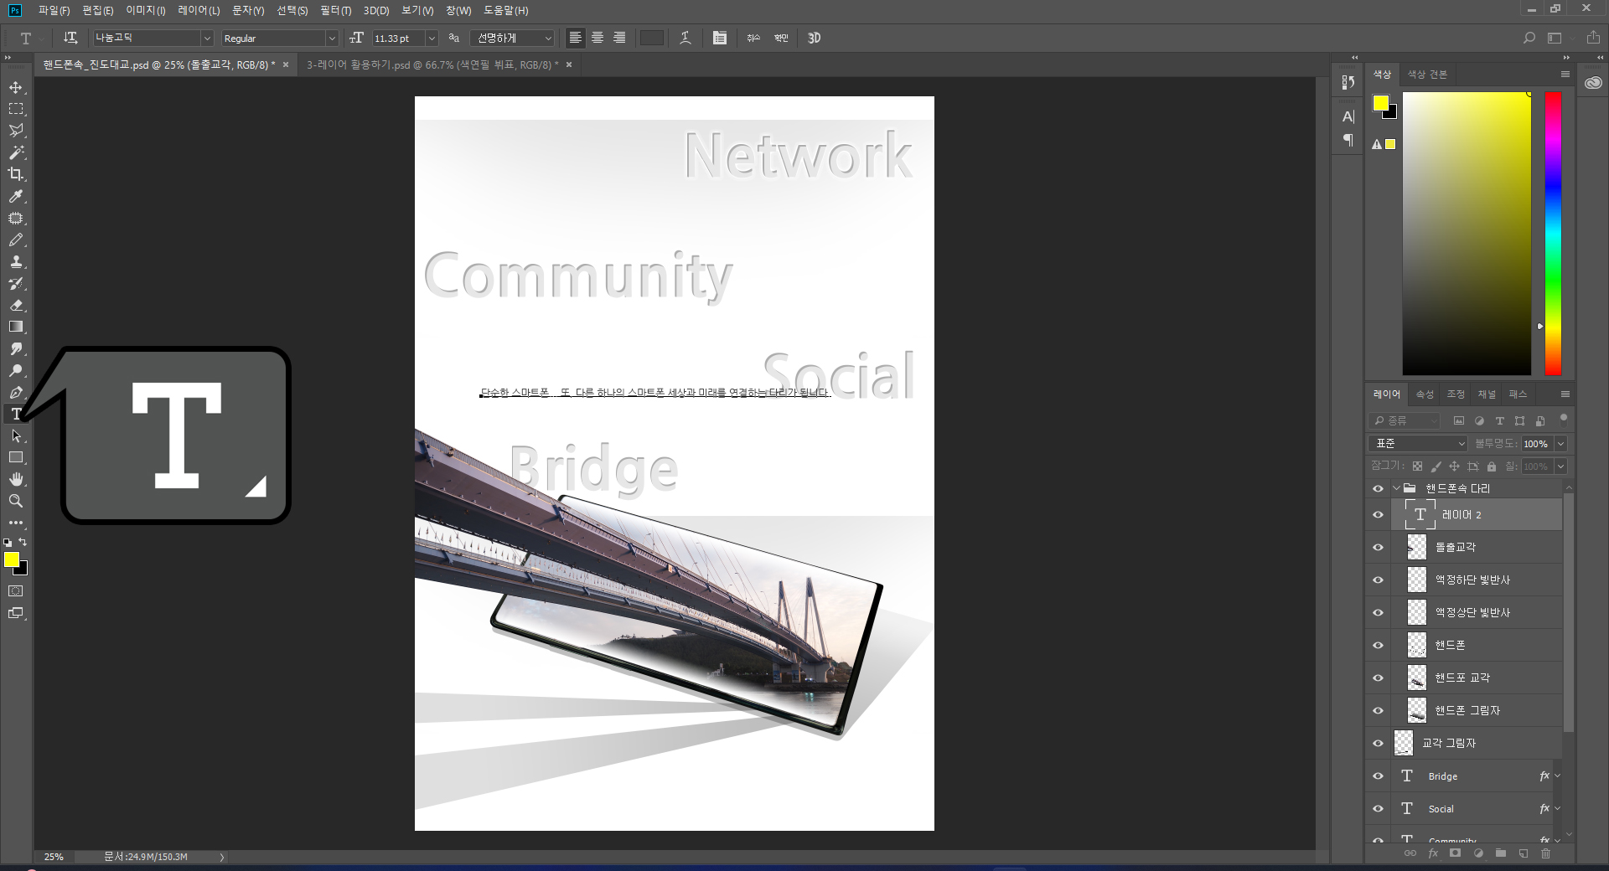
Task: Open the layer opacity 100% dropdown arrow
Action: [x=1560, y=444]
